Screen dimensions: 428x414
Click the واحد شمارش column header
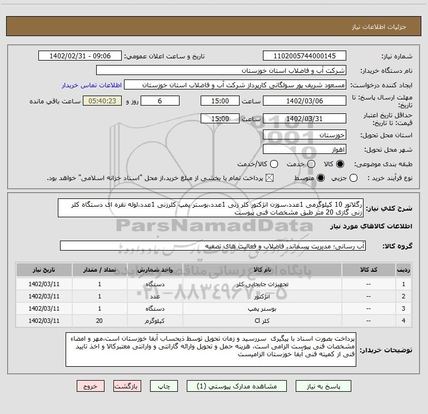tap(155, 270)
